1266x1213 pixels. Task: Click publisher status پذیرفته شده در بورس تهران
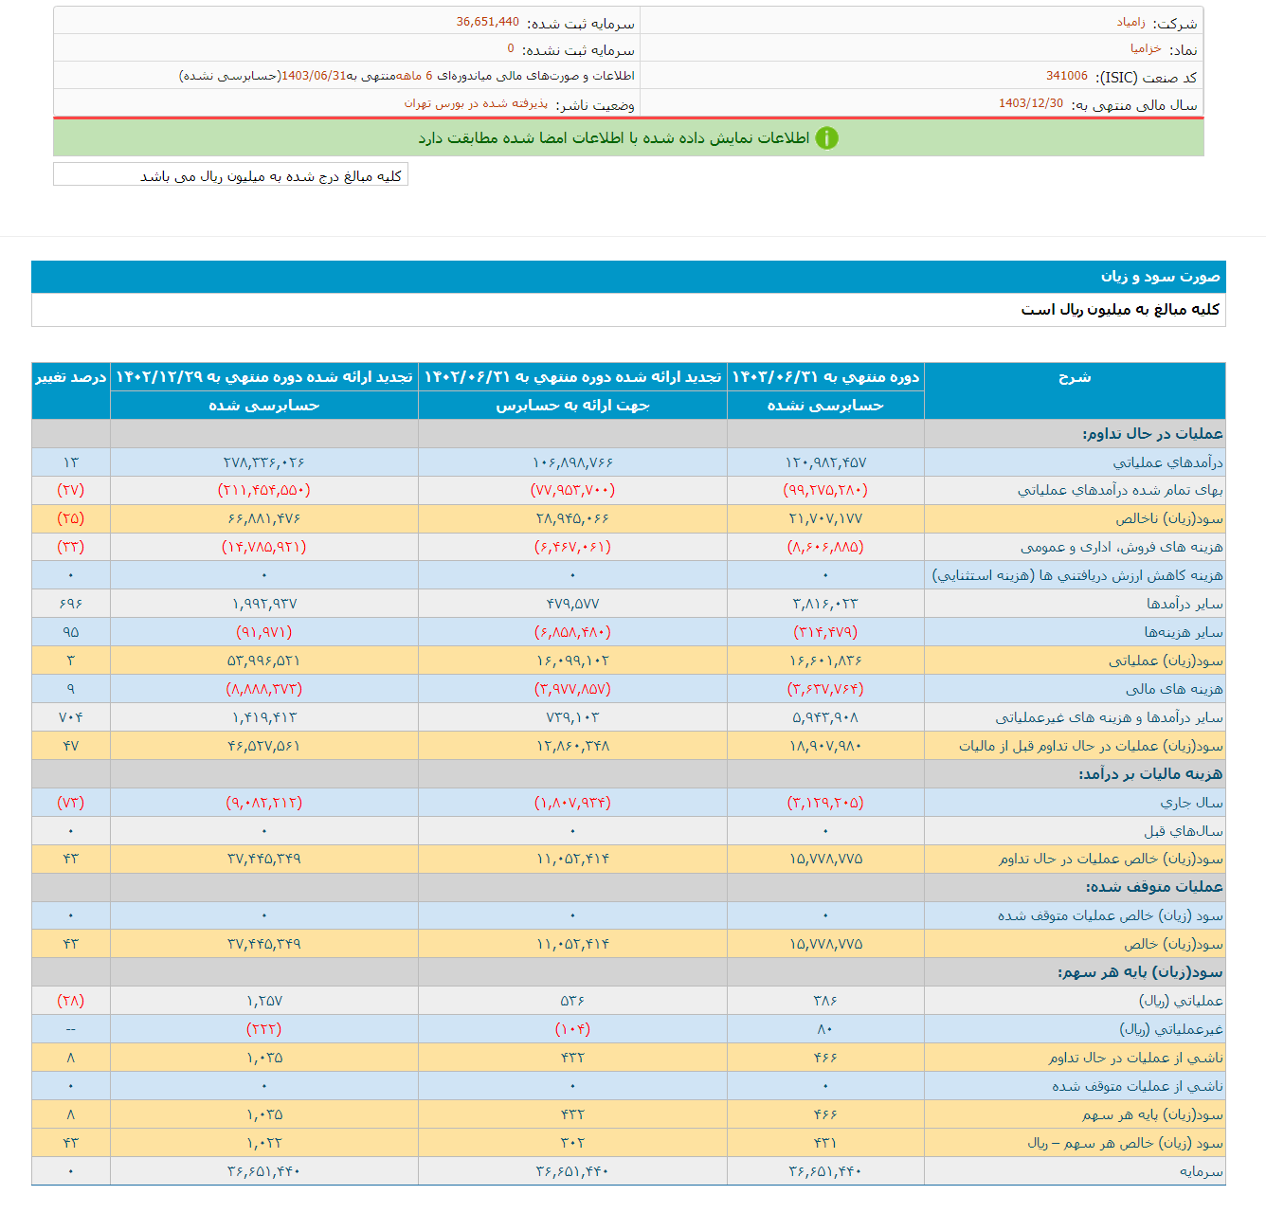(x=476, y=103)
